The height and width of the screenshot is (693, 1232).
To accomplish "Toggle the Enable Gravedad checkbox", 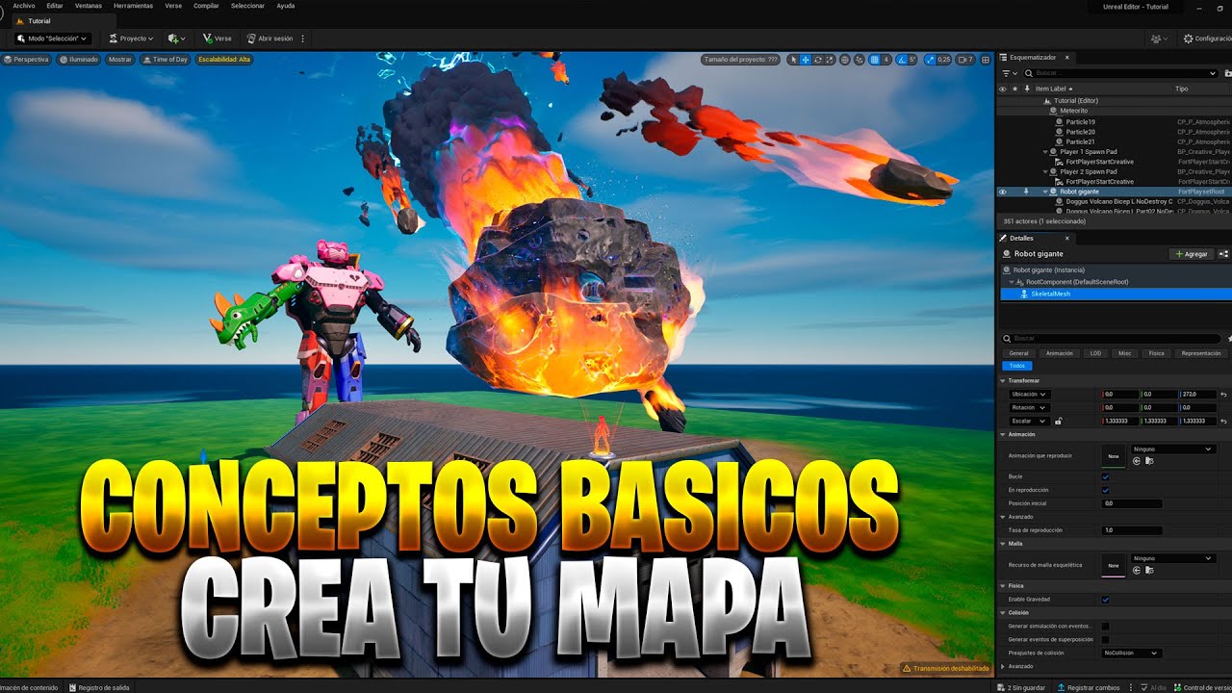I will (1105, 600).
